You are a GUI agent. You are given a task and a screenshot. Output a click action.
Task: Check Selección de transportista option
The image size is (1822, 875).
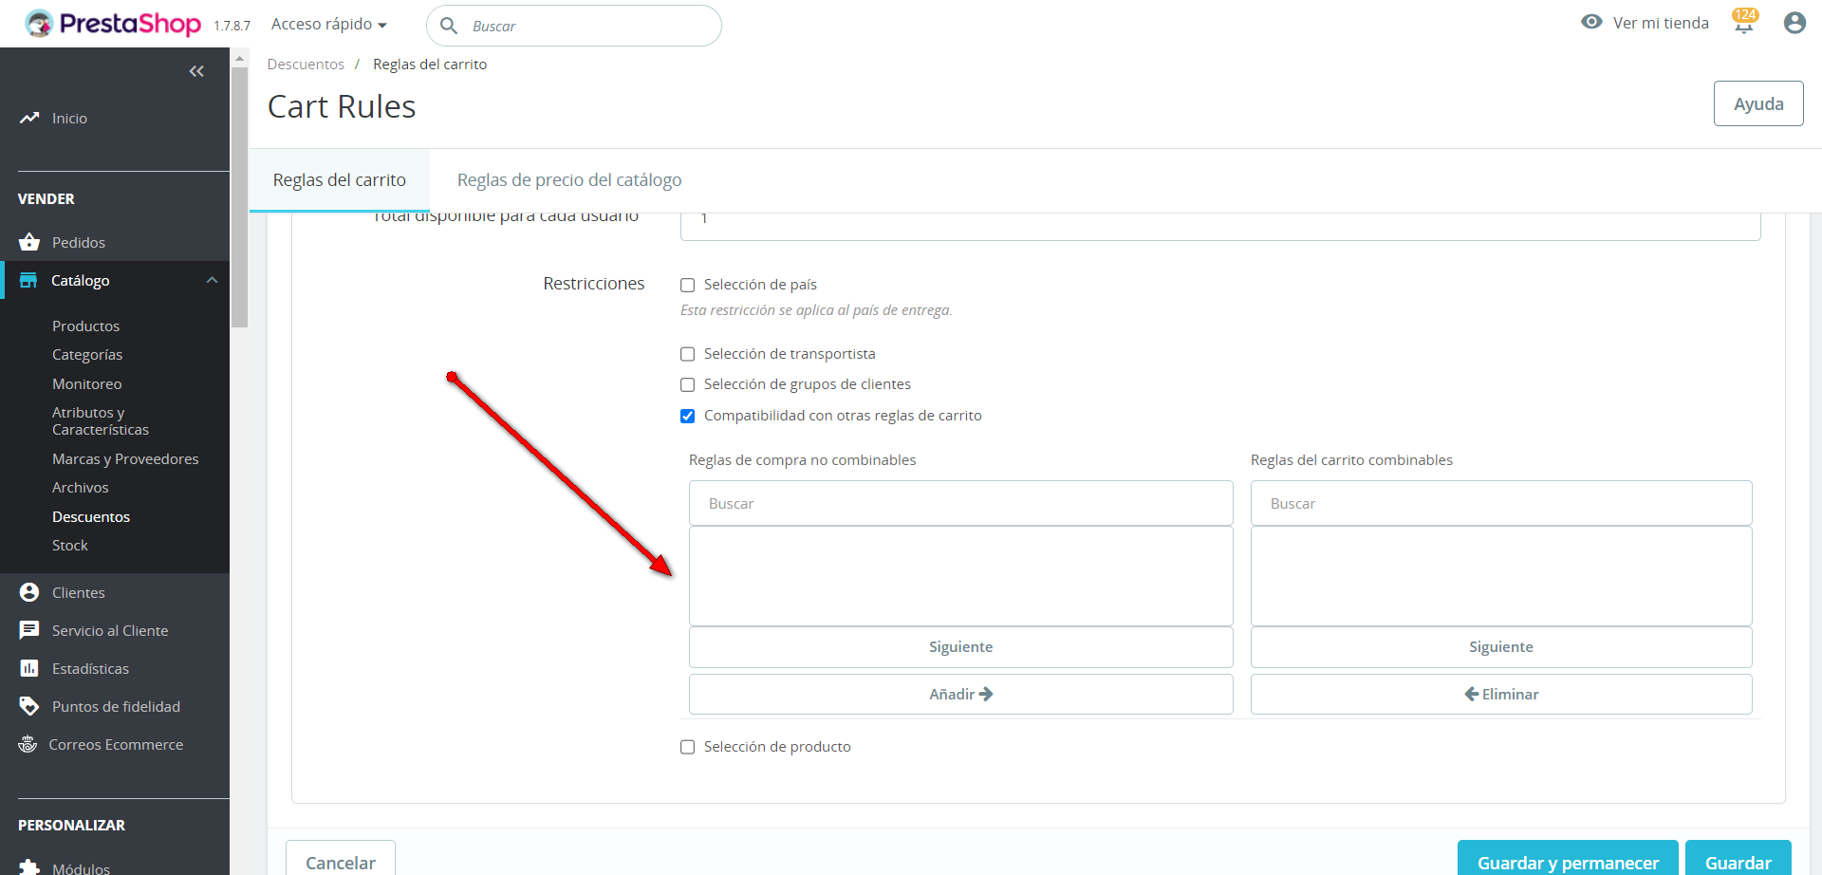coord(688,354)
